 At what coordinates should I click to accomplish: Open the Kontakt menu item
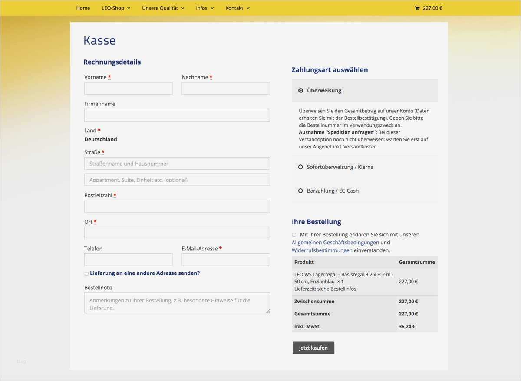[x=234, y=8]
